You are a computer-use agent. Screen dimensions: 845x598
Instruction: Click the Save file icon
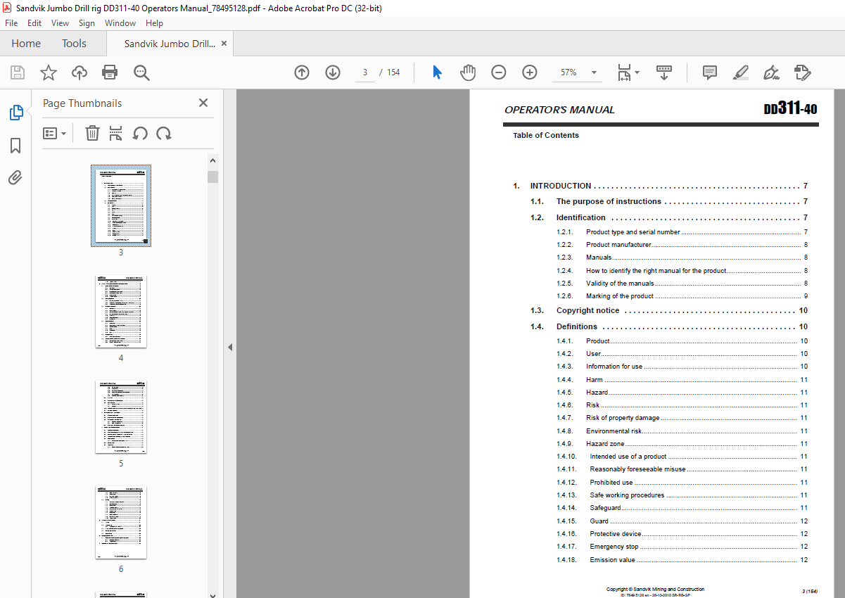(x=18, y=72)
